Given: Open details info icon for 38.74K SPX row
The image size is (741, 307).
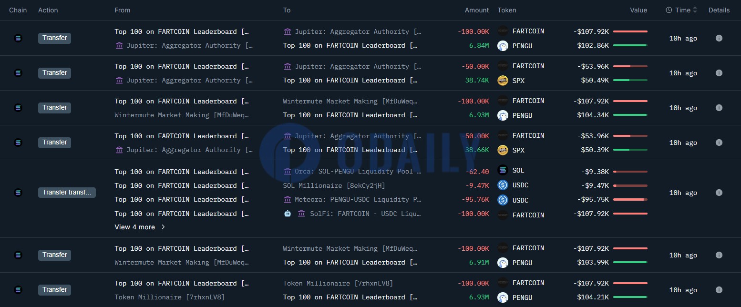Looking at the screenshot, I should [719, 73].
